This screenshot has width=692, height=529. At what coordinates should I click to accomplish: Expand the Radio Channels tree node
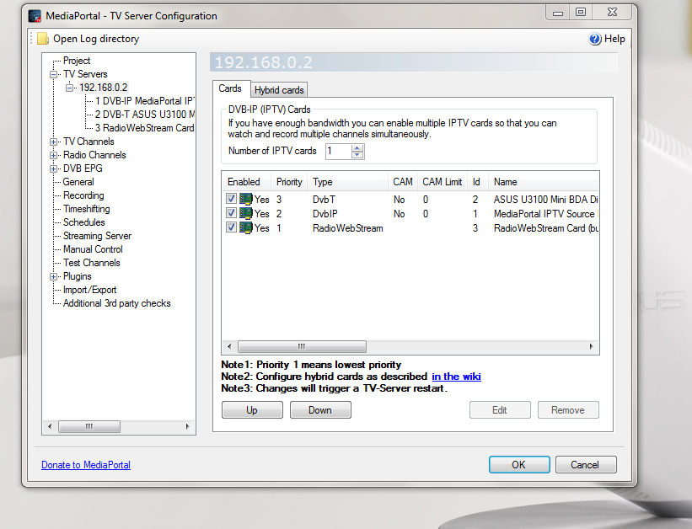pyautogui.click(x=53, y=155)
